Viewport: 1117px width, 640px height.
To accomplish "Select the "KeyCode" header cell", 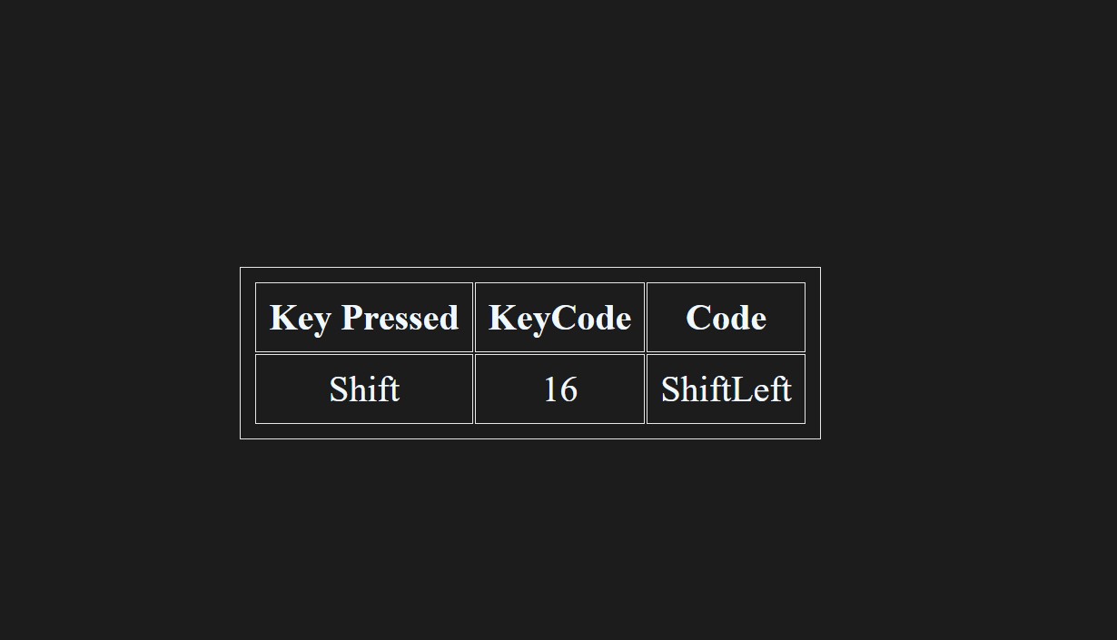I will point(559,317).
